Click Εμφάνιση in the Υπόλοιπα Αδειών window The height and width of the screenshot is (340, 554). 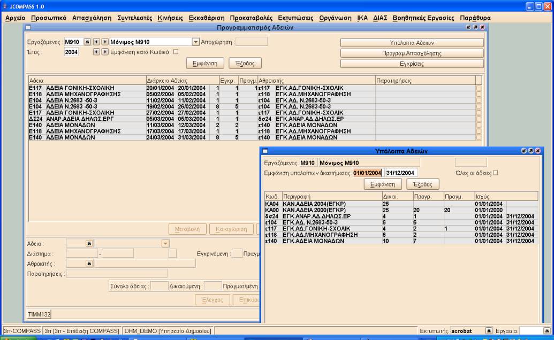pos(383,184)
